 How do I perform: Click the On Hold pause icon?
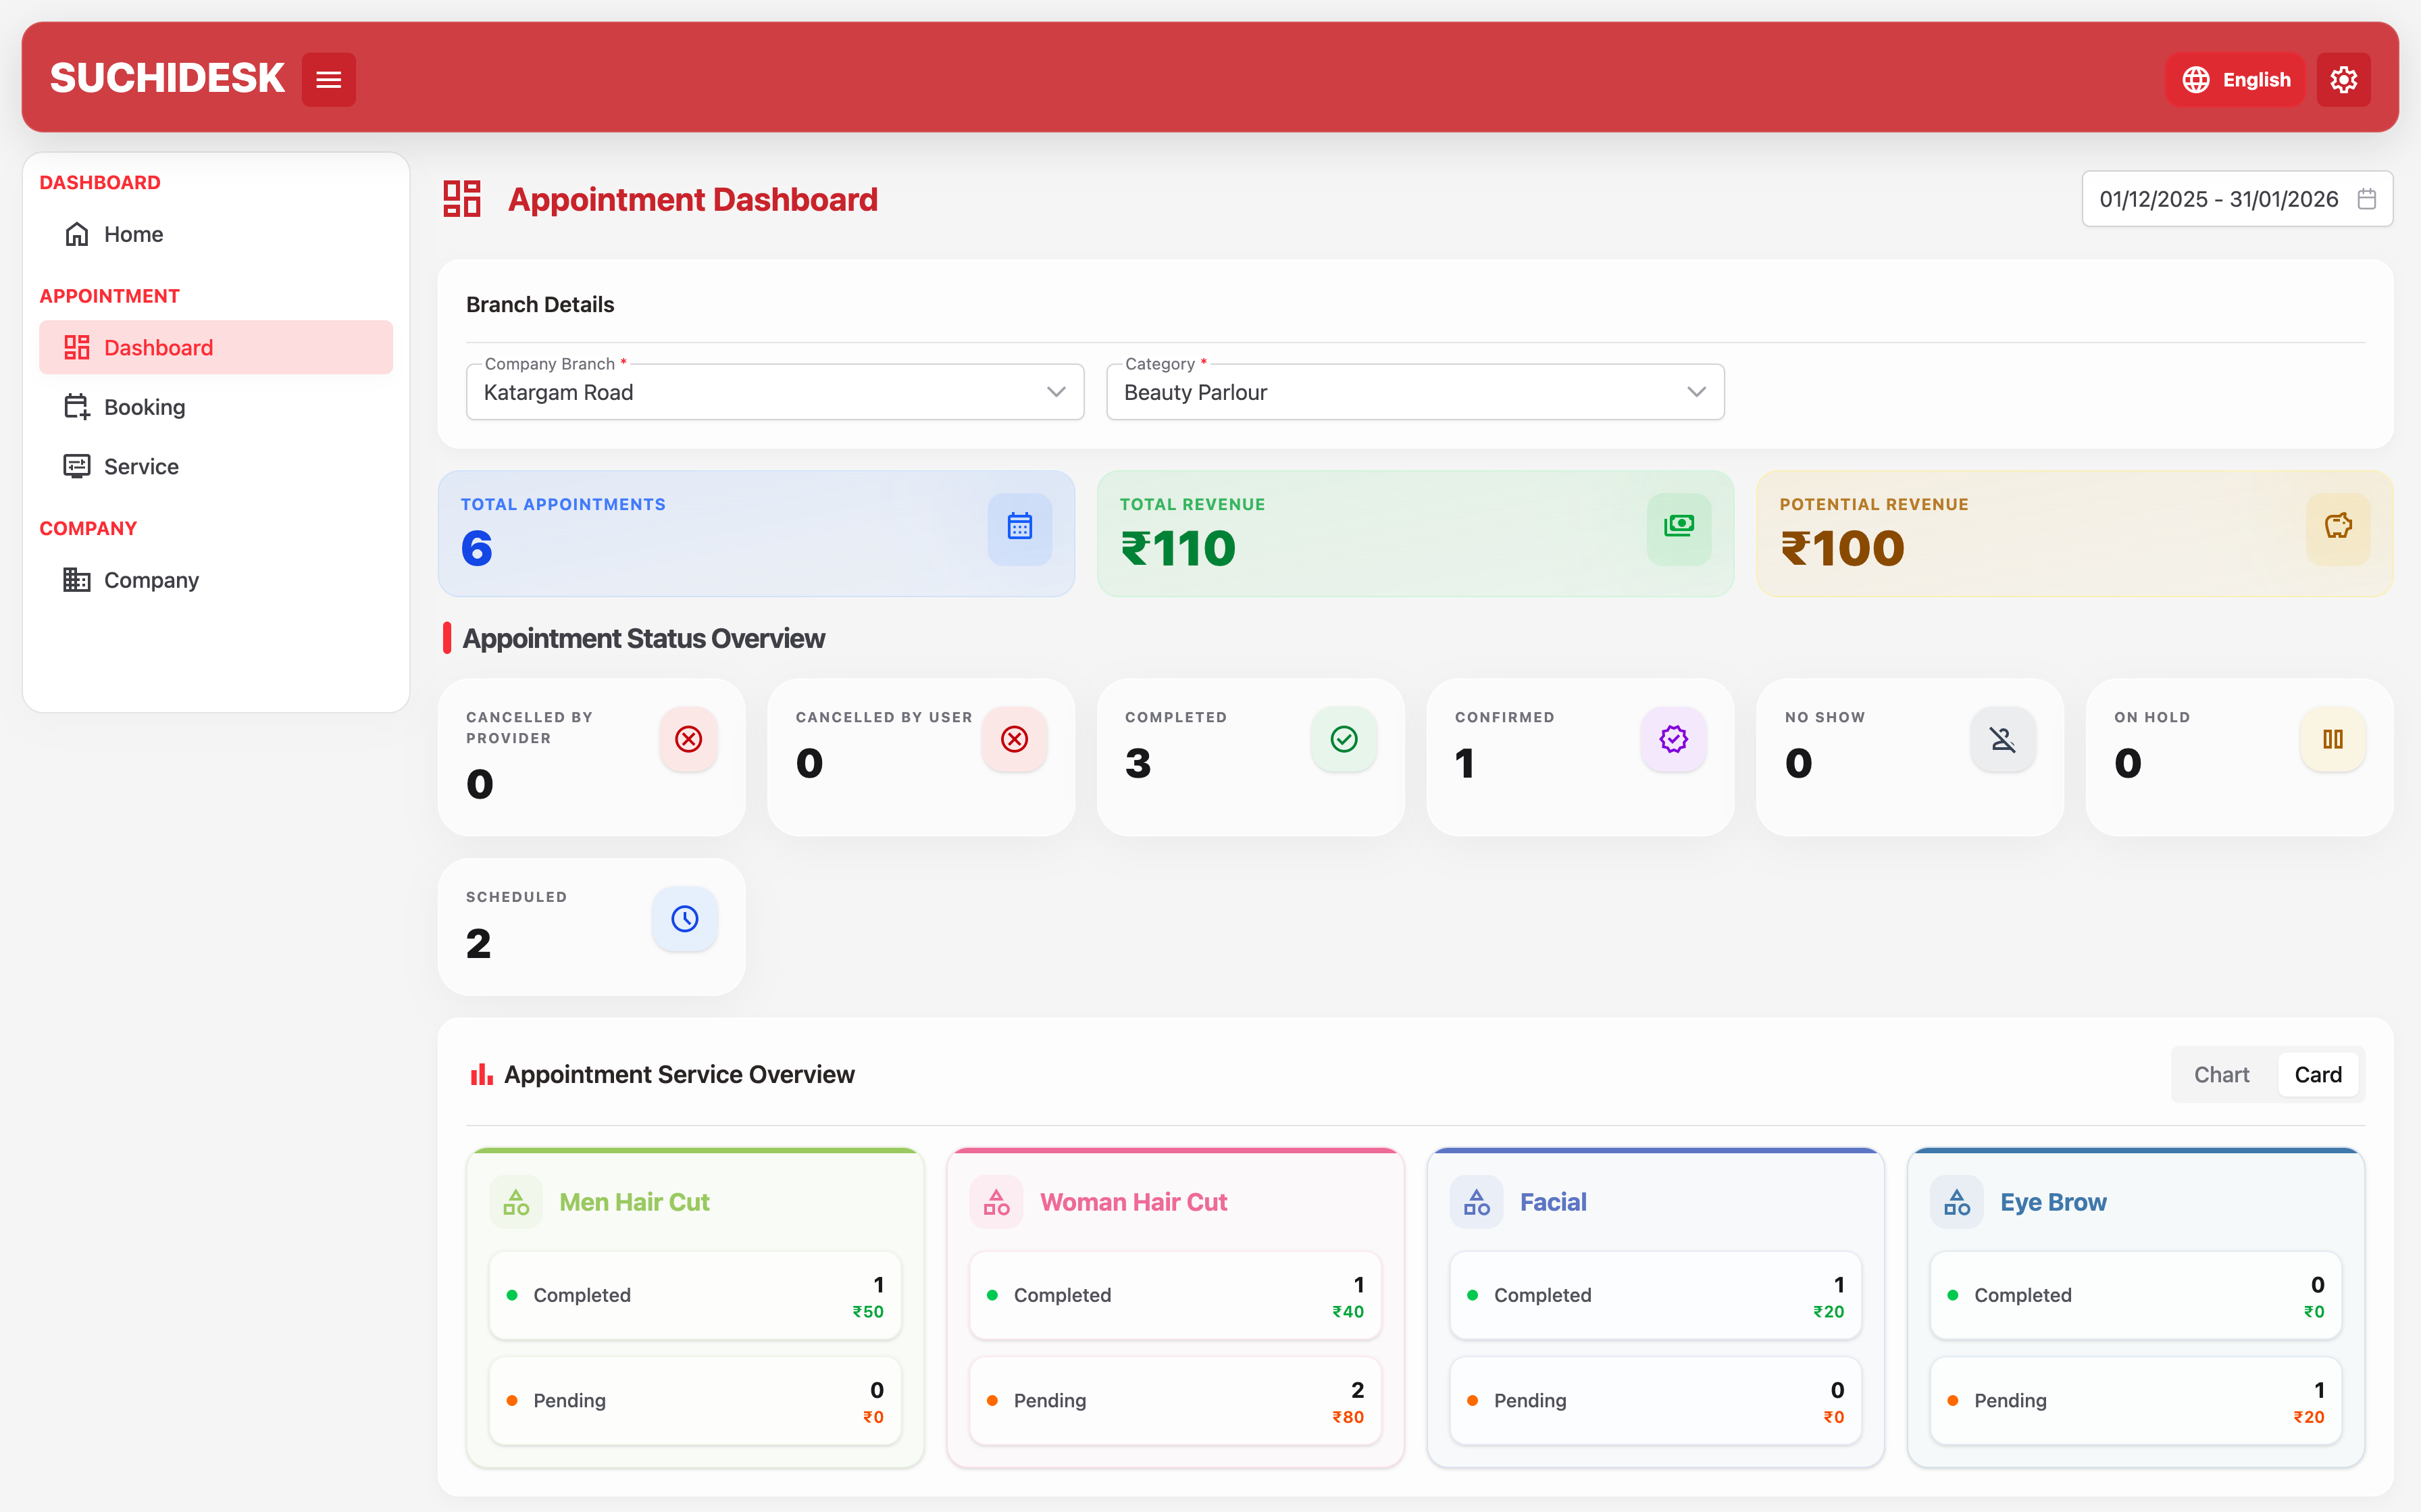pyautogui.click(x=2332, y=739)
